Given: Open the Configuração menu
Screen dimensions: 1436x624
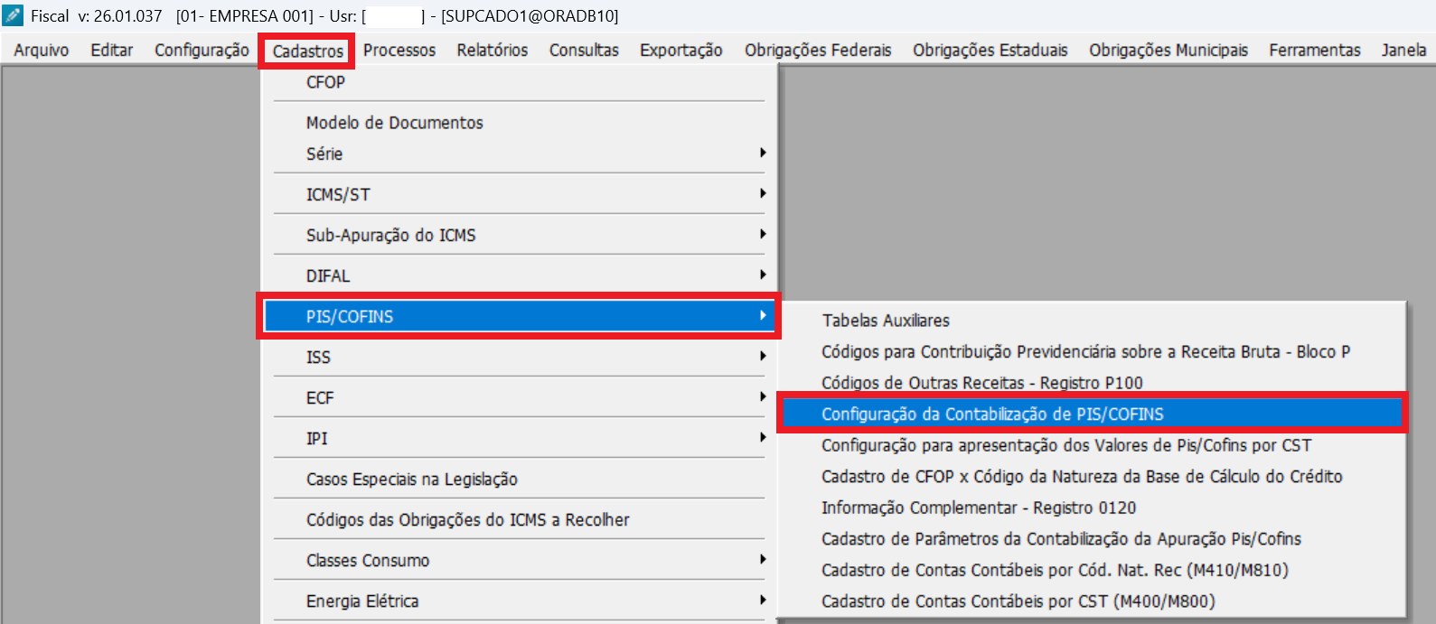Looking at the screenshot, I should coord(202,50).
